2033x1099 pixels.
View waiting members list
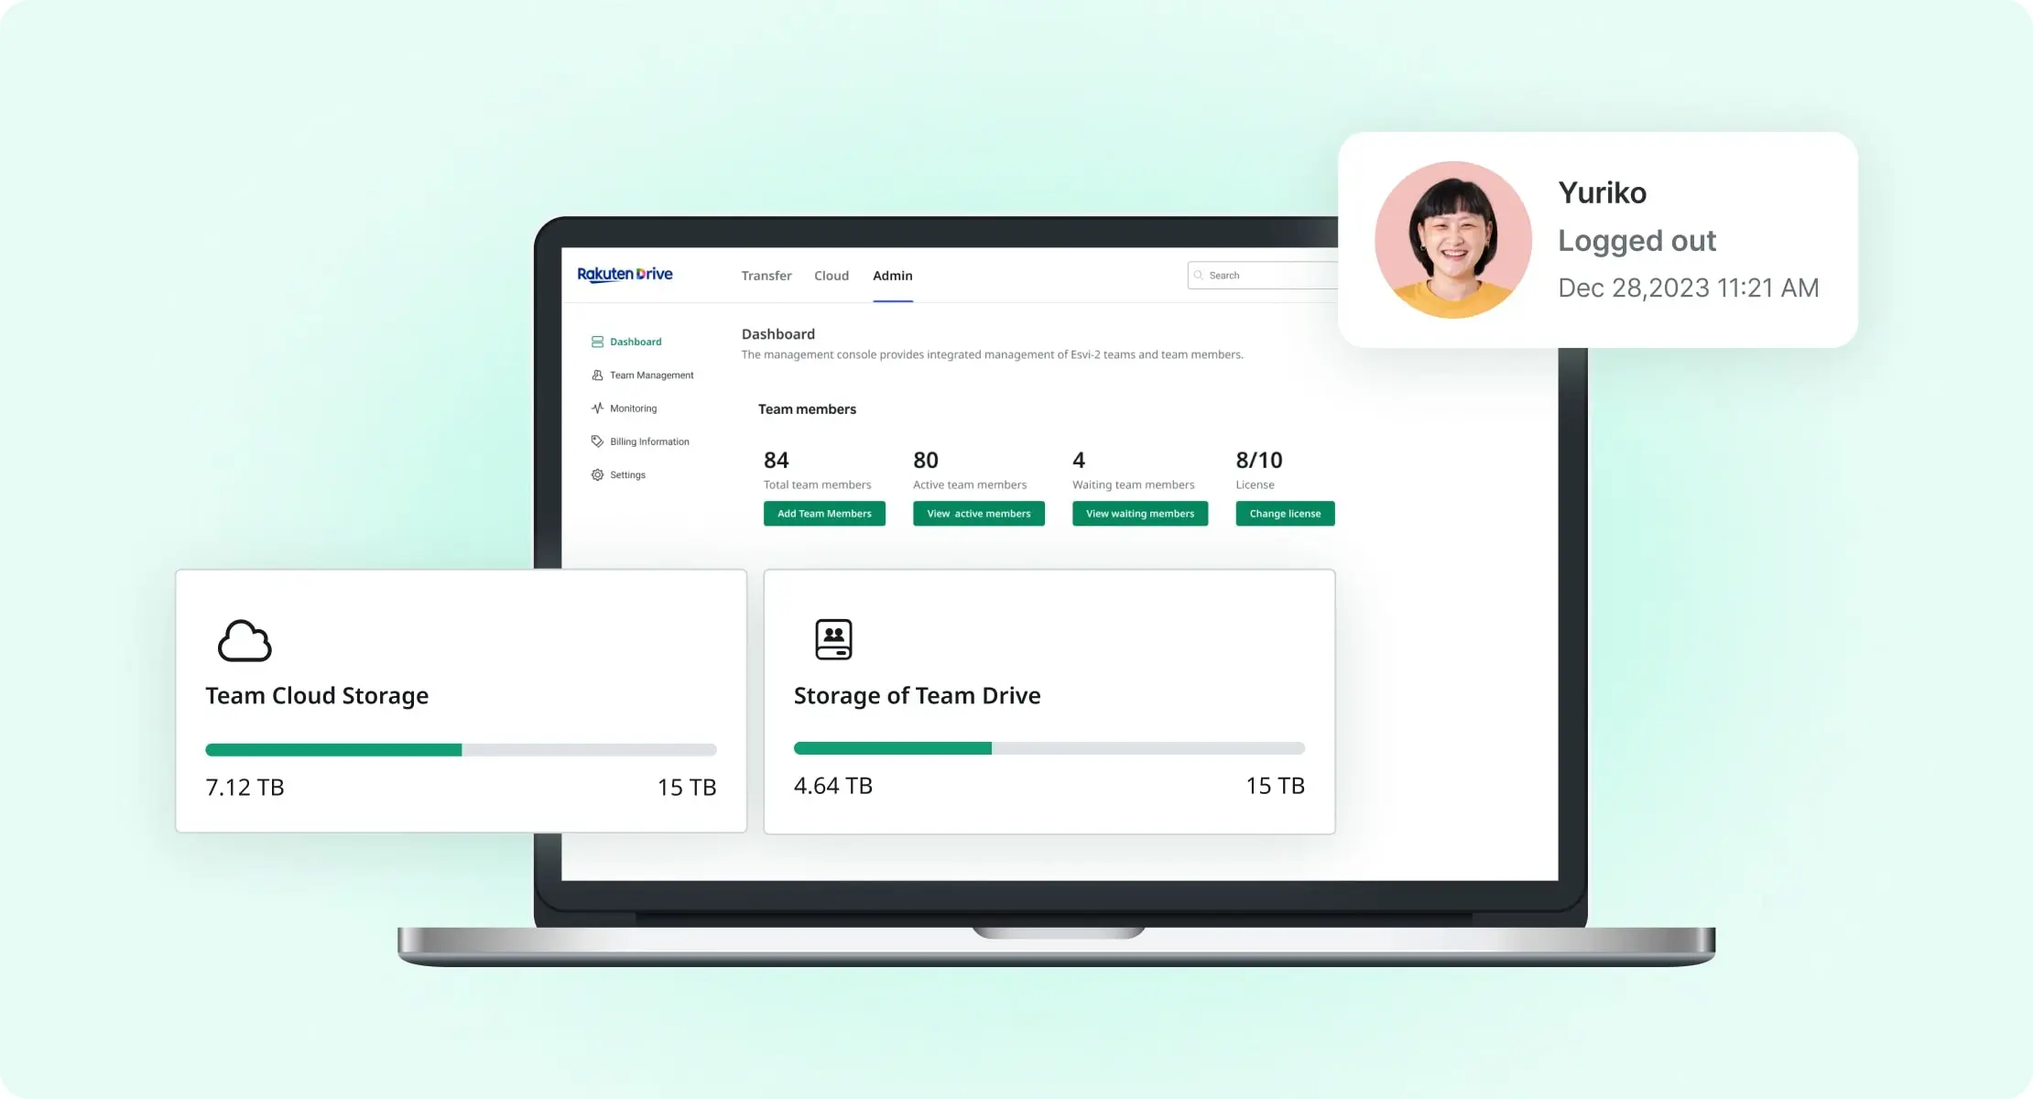(x=1137, y=513)
